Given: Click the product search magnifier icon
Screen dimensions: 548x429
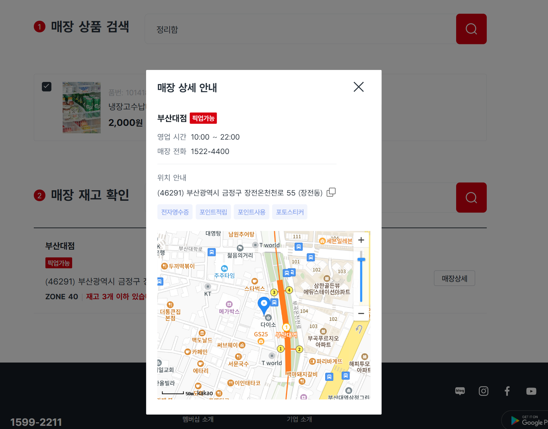Looking at the screenshot, I should point(471,29).
